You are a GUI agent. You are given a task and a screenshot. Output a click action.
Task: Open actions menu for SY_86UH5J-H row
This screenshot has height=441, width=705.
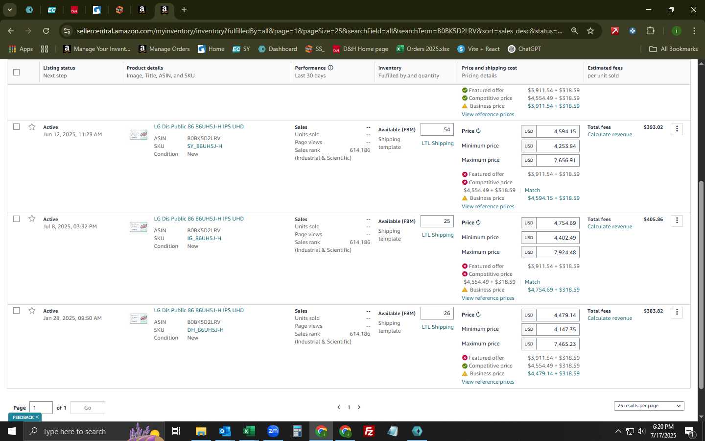(x=677, y=129)
